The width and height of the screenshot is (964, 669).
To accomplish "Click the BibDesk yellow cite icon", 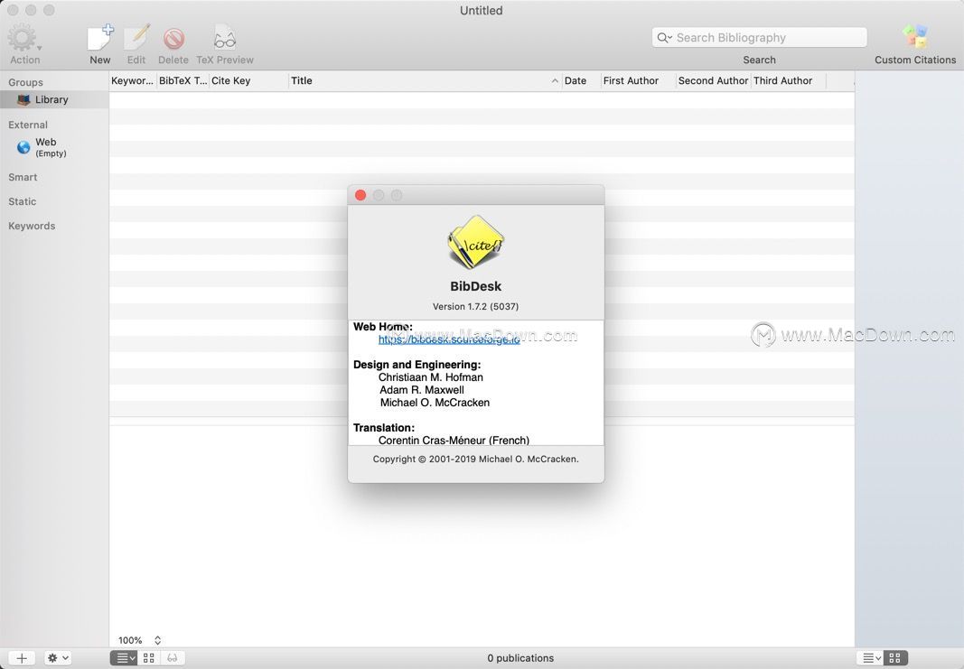I will [x=475, y=242].
